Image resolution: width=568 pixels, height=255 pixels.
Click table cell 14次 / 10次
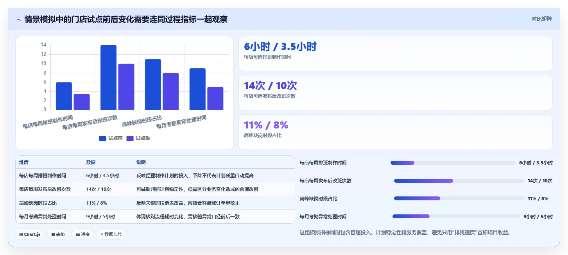(x=99, y=189)
